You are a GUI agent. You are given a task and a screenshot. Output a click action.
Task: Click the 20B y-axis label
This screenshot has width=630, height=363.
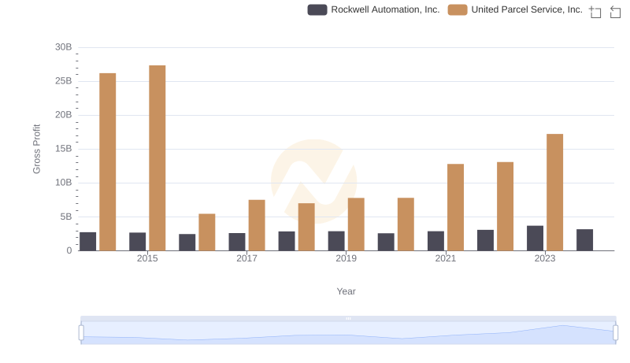pos(64,115)
